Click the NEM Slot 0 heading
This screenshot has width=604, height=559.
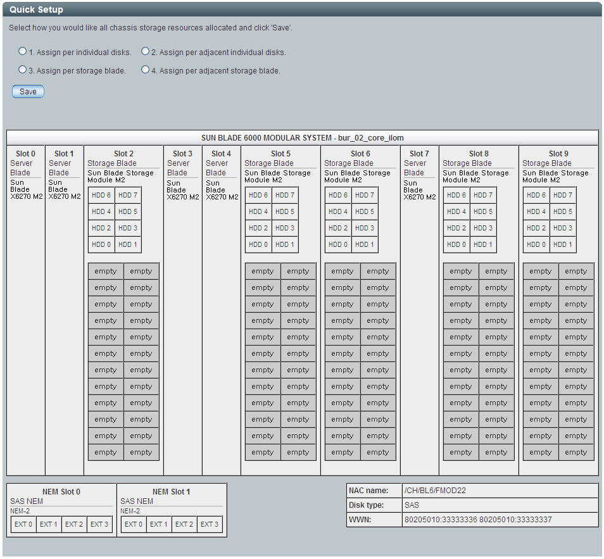pos(61,492)
